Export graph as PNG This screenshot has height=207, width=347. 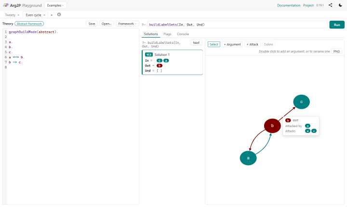coord(336,52)
